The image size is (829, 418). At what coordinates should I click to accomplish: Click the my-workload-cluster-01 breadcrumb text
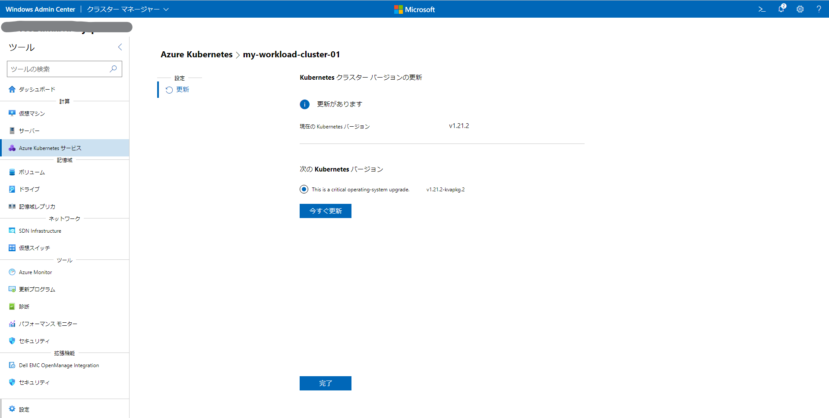pos(291,54)
